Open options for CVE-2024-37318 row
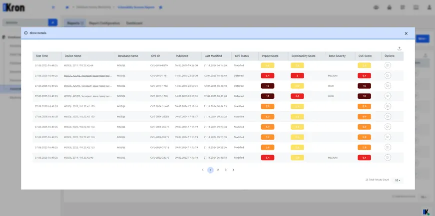 pyautogui.click(x=388, y=147)
